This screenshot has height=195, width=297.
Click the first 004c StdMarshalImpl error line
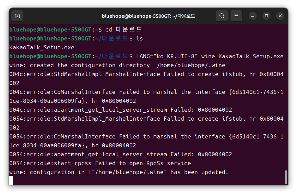146,78
